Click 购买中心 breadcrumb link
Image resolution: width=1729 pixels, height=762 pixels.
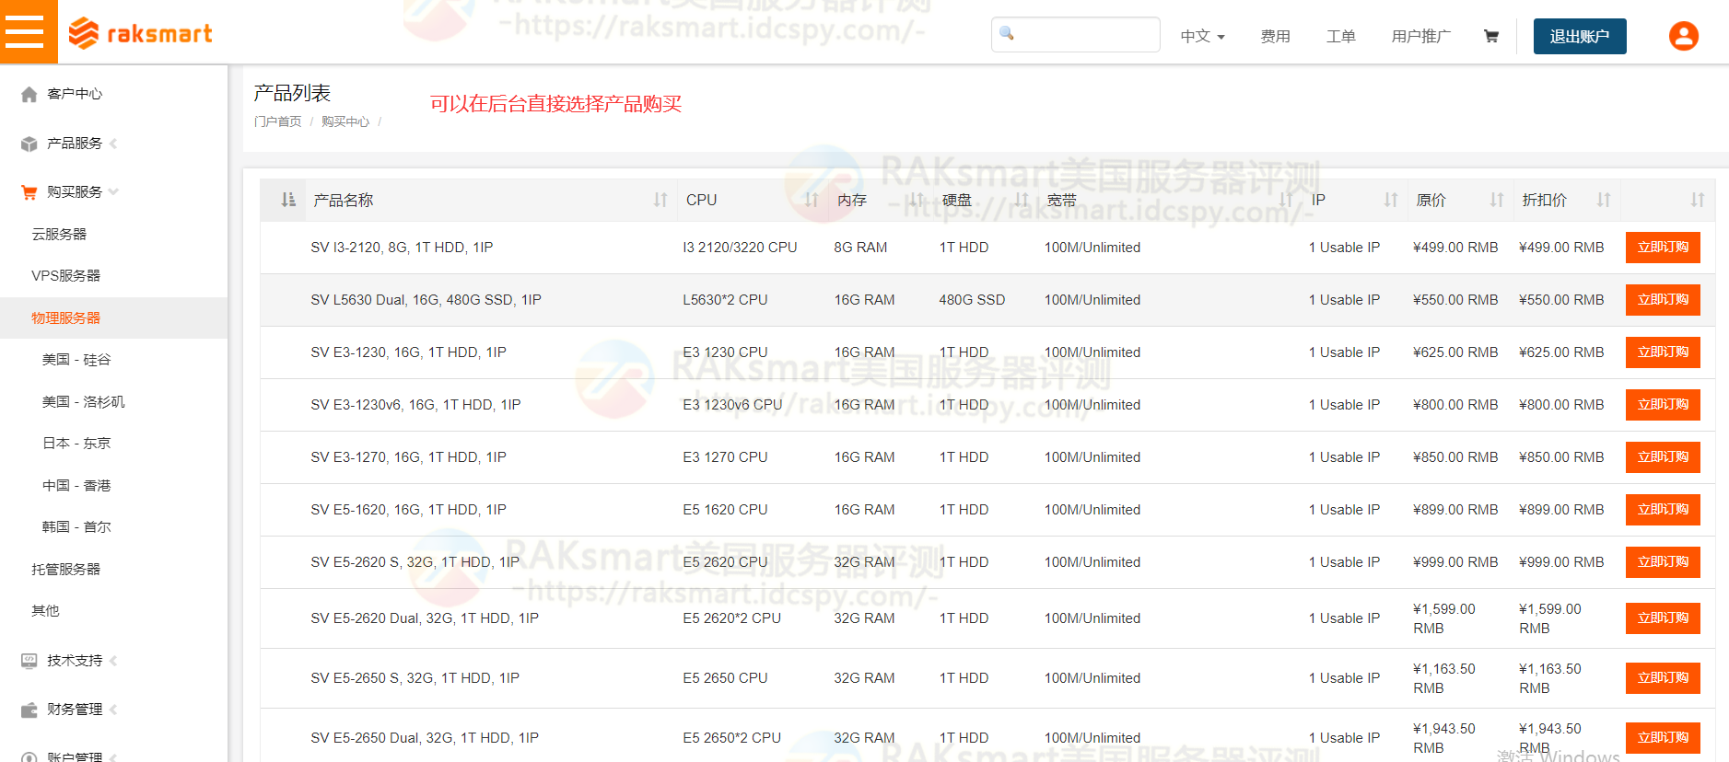tap(345, 121)
